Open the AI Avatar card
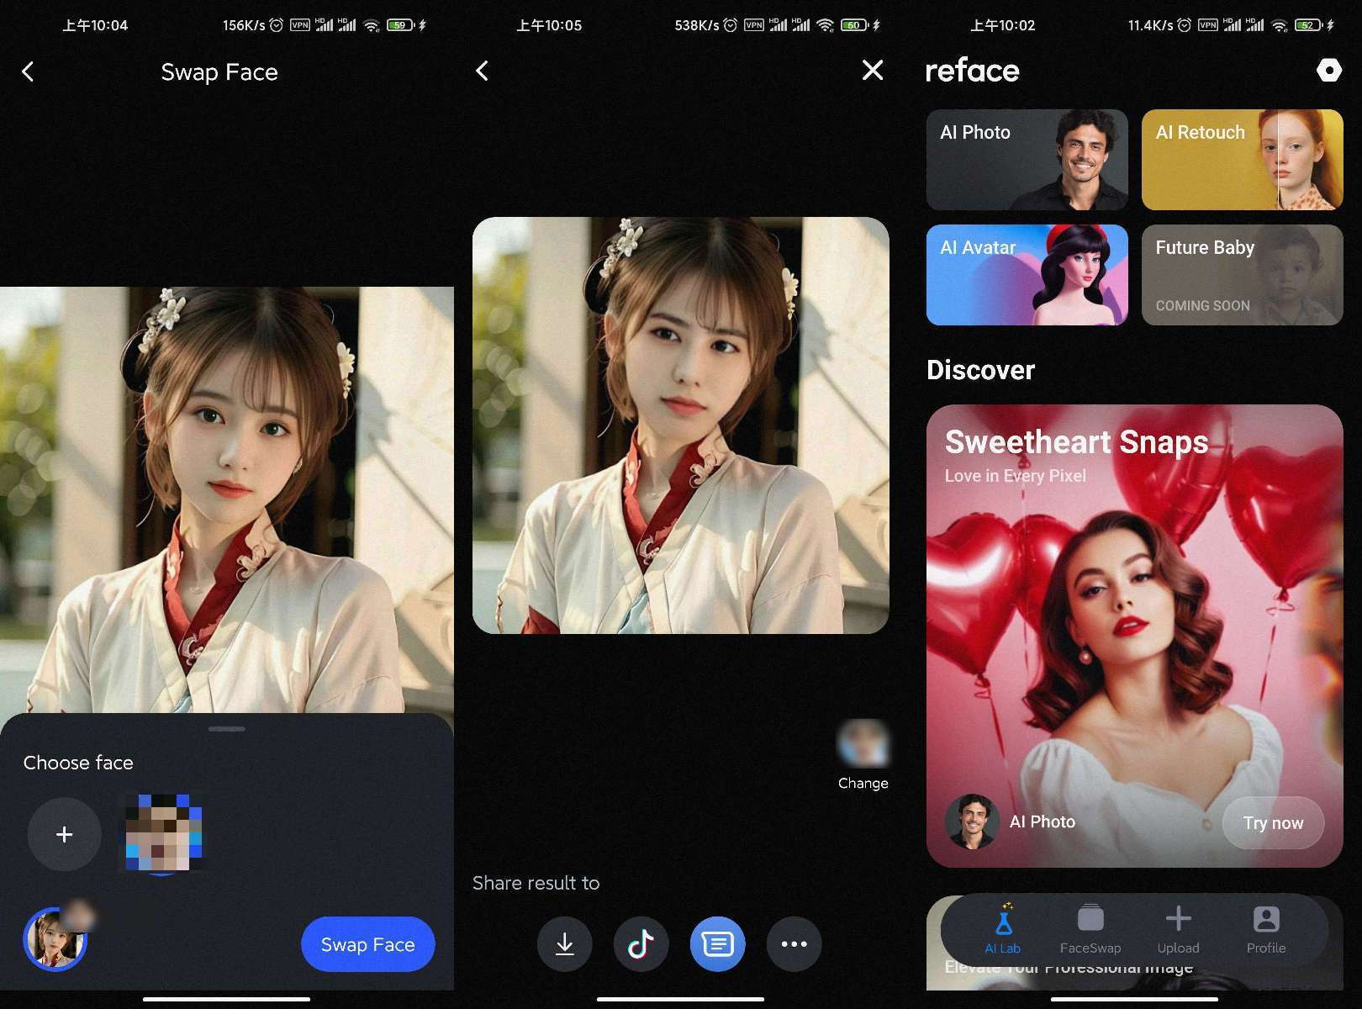The image size is (1362, 1009). point(1027,275)
